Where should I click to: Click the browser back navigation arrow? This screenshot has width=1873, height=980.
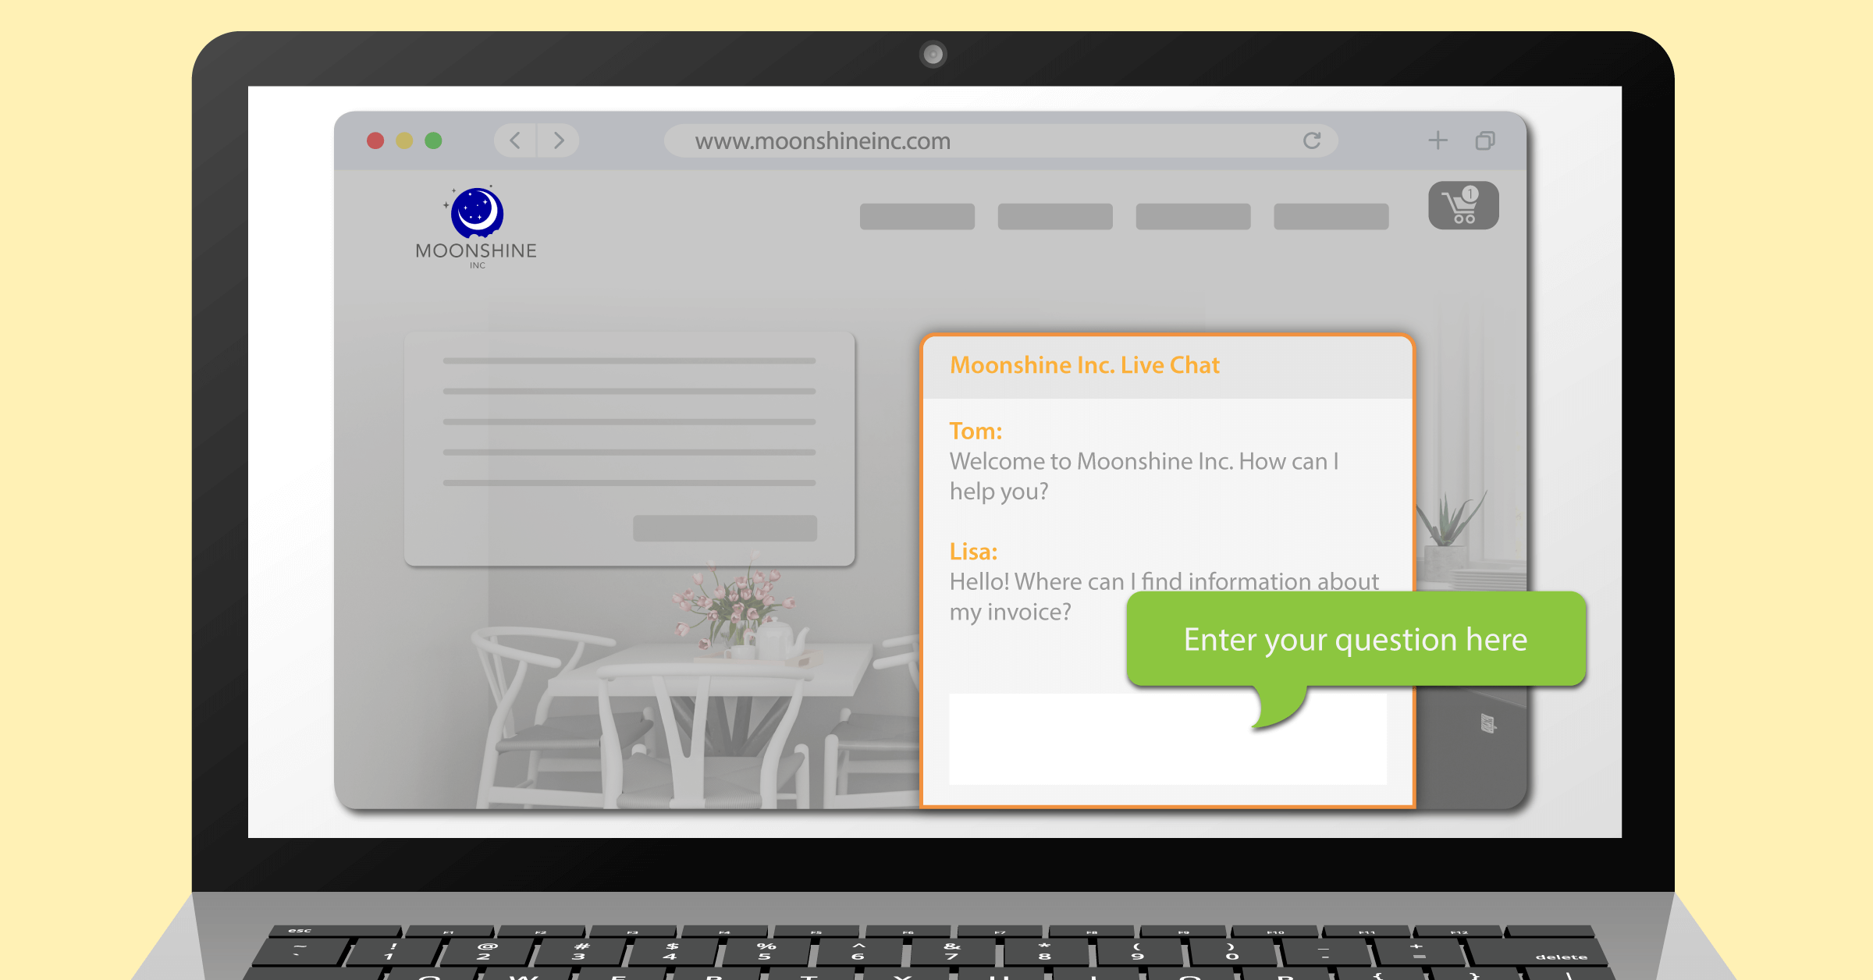[515, 137]
